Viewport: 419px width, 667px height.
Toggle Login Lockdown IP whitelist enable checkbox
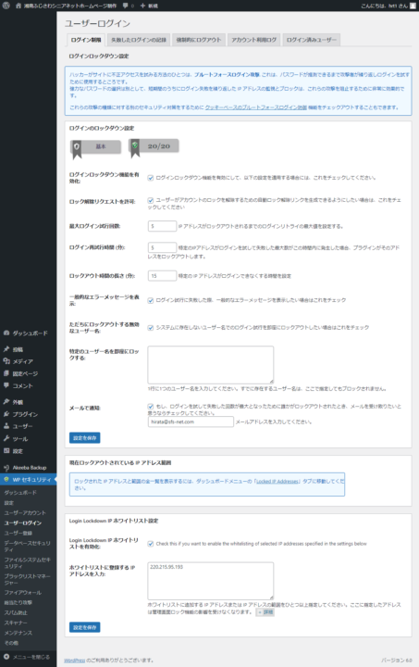tap(150, 544)
